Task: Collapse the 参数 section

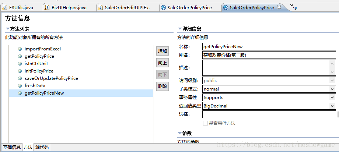Action: (179, 133)
